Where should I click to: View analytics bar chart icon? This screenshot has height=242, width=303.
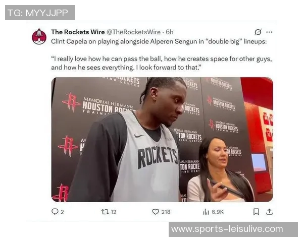coord(206,212)
